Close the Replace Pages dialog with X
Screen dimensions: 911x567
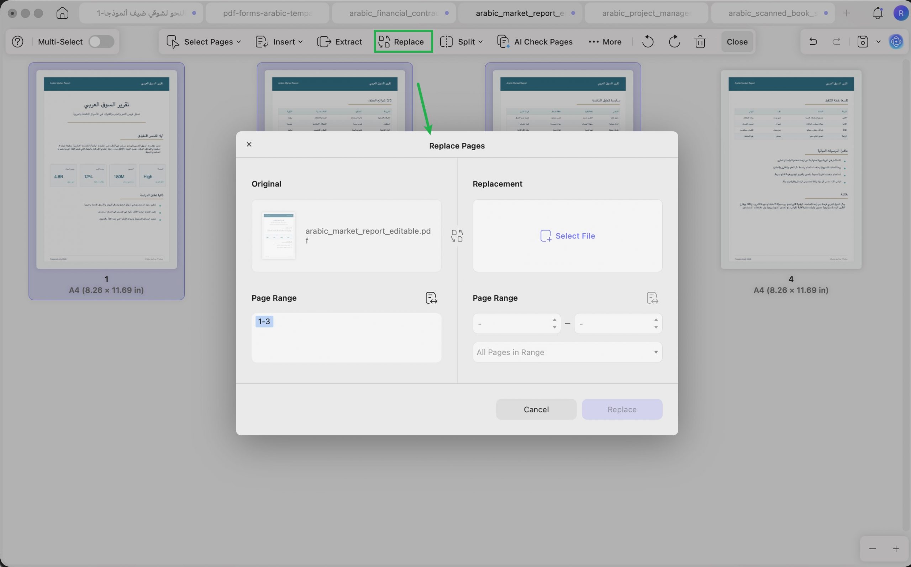point(249,145)
